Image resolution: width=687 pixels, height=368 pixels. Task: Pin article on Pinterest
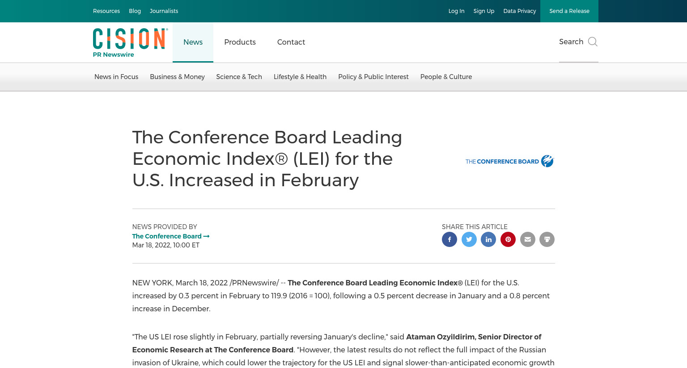tap(508, 239)
